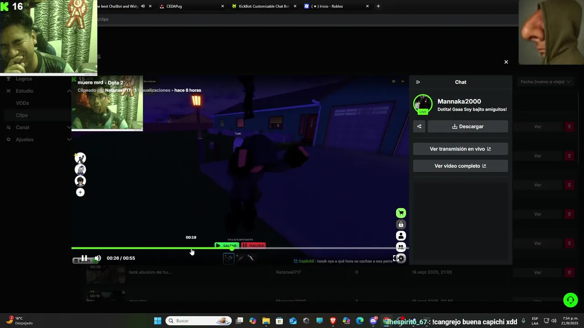Image resolution: width=584 pixels, height=328 pixels.
Task: Open Ver video completo
Action: [x=460, y=166]
